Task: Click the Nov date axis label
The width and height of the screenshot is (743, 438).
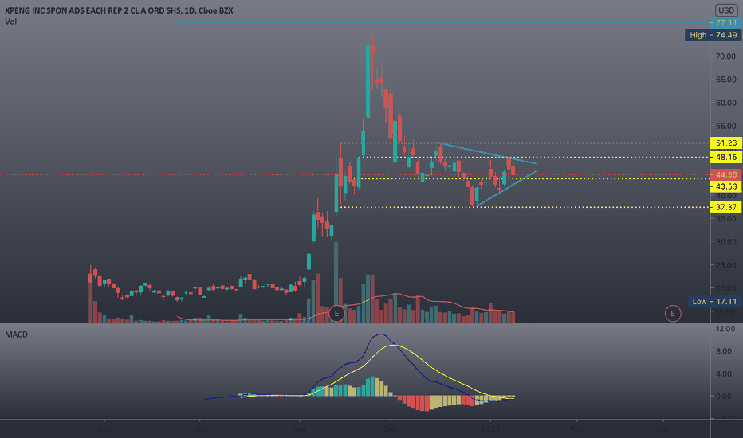Action: [x=299, y=429]
